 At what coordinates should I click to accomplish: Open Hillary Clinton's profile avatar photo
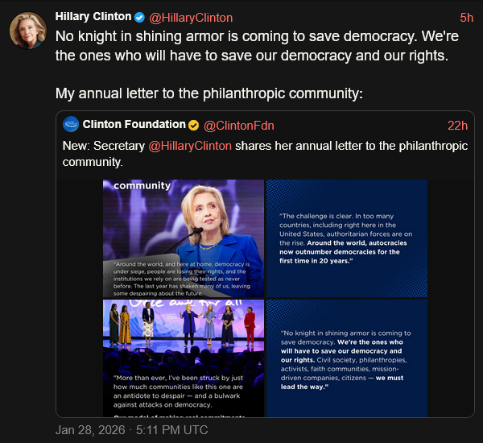click(x=27, y=31)
